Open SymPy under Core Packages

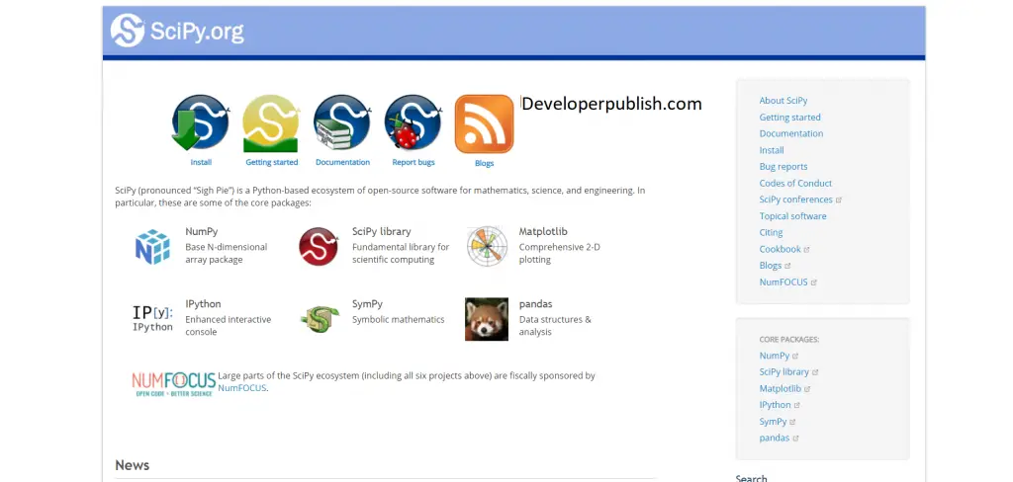tap(773, 422)
